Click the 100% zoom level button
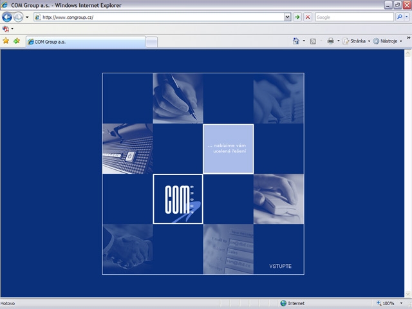This screenshot has width=412, height=309. tap(386, 303)
